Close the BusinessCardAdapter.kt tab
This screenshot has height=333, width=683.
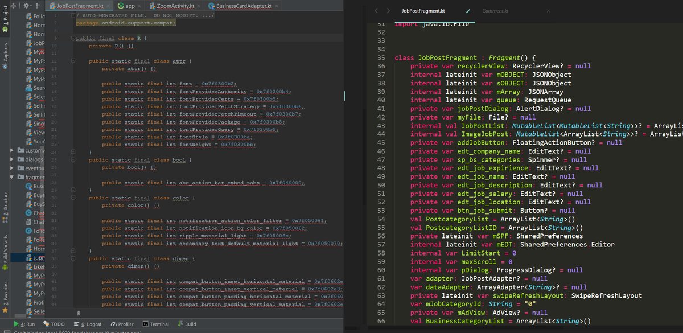coord(277,6)
